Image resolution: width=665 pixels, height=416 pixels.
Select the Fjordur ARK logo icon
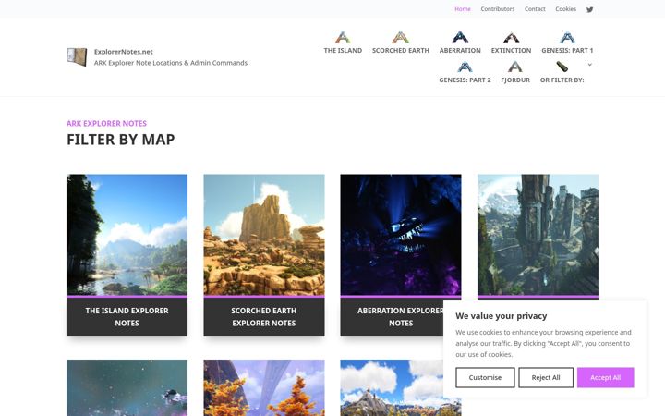(515, 67)
